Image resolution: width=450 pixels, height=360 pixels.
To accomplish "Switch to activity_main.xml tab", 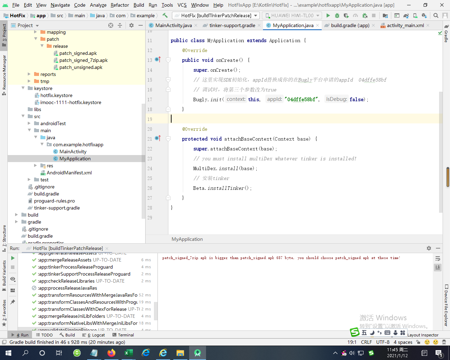I will [x=405, y=25].
